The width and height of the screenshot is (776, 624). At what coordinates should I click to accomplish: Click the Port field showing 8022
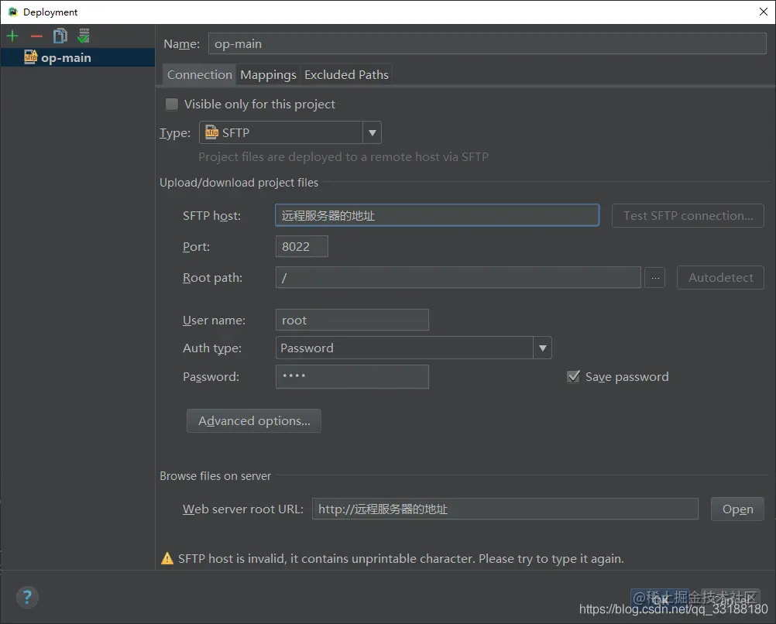click(x=302, y=246)
